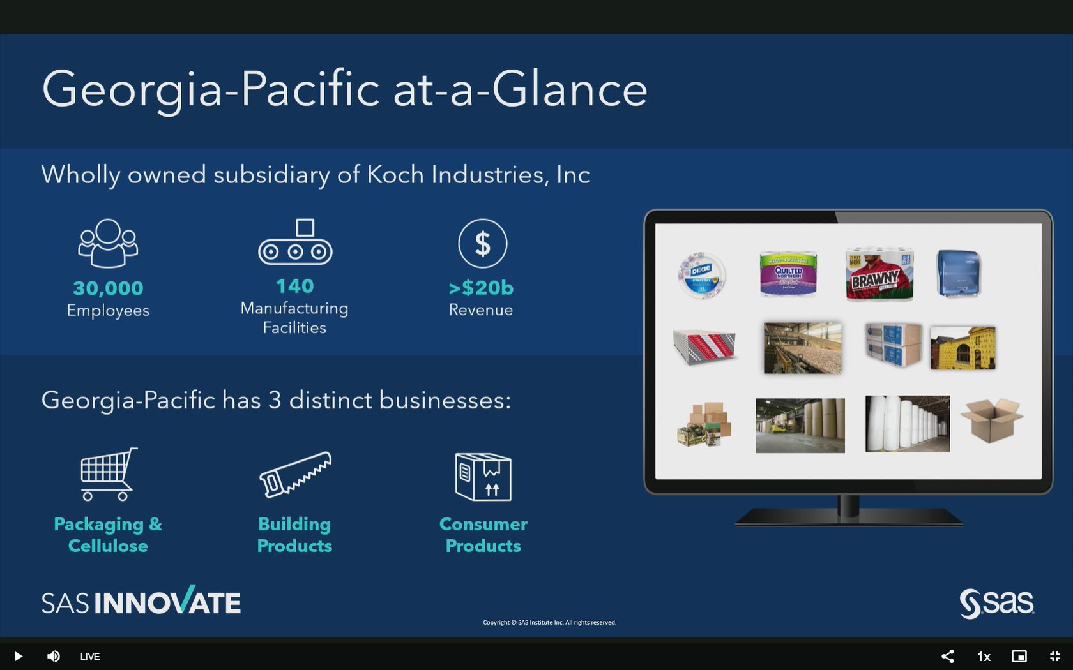Click the dollar sign revenue icon
This screenshot has width=1073, height=670.
point(483,243)
